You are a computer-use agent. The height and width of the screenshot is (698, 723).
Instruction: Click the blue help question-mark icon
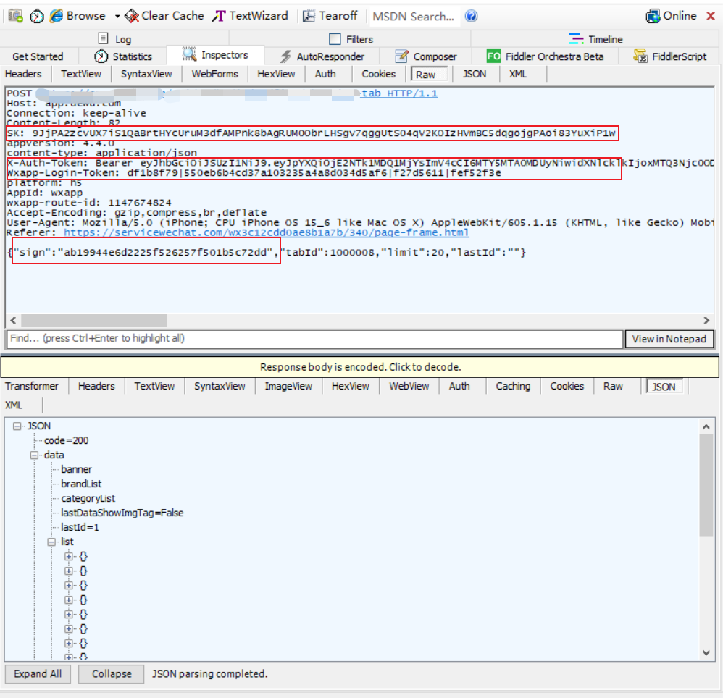tap(471, 16)
